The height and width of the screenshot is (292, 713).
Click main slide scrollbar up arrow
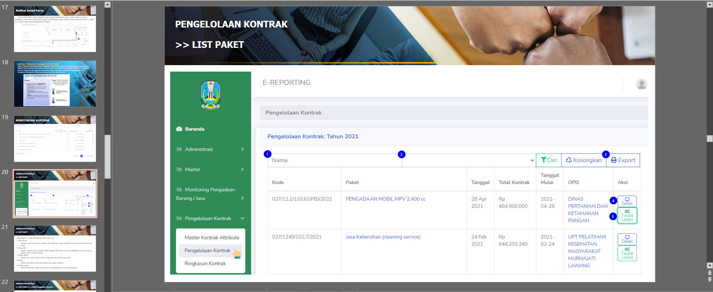[x=710, y=5]
